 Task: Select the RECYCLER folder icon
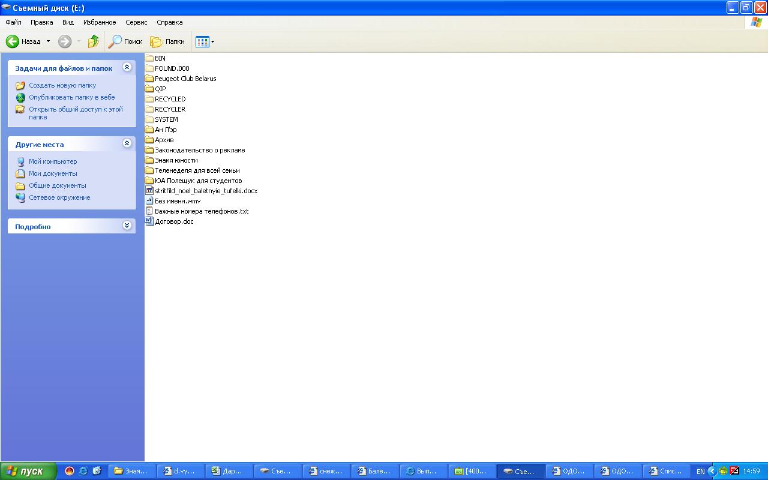(150, 109)
